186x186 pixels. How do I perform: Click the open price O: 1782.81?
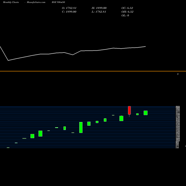point(69,8)
